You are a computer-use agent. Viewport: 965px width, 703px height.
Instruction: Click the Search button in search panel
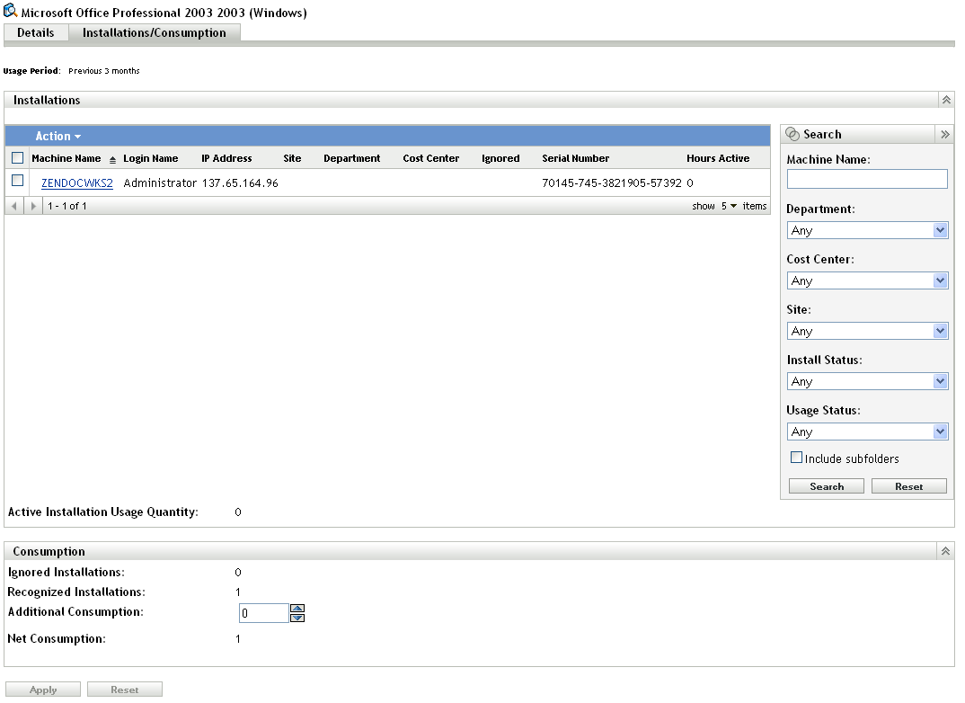[x=827, y=486]
